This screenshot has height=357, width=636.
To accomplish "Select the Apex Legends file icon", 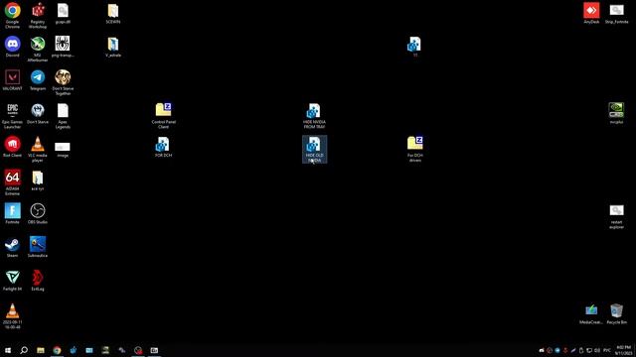I will 63,116.
